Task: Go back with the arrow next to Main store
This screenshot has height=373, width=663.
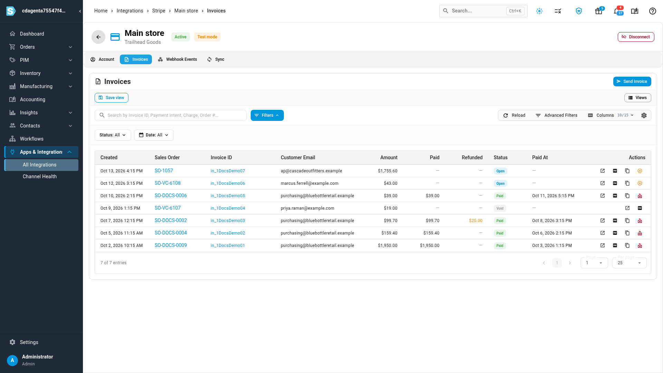Action: [x=98, y=37]
